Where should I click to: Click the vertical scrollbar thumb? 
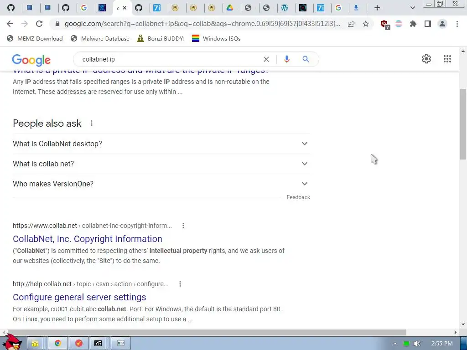click(x=463, y=124)
